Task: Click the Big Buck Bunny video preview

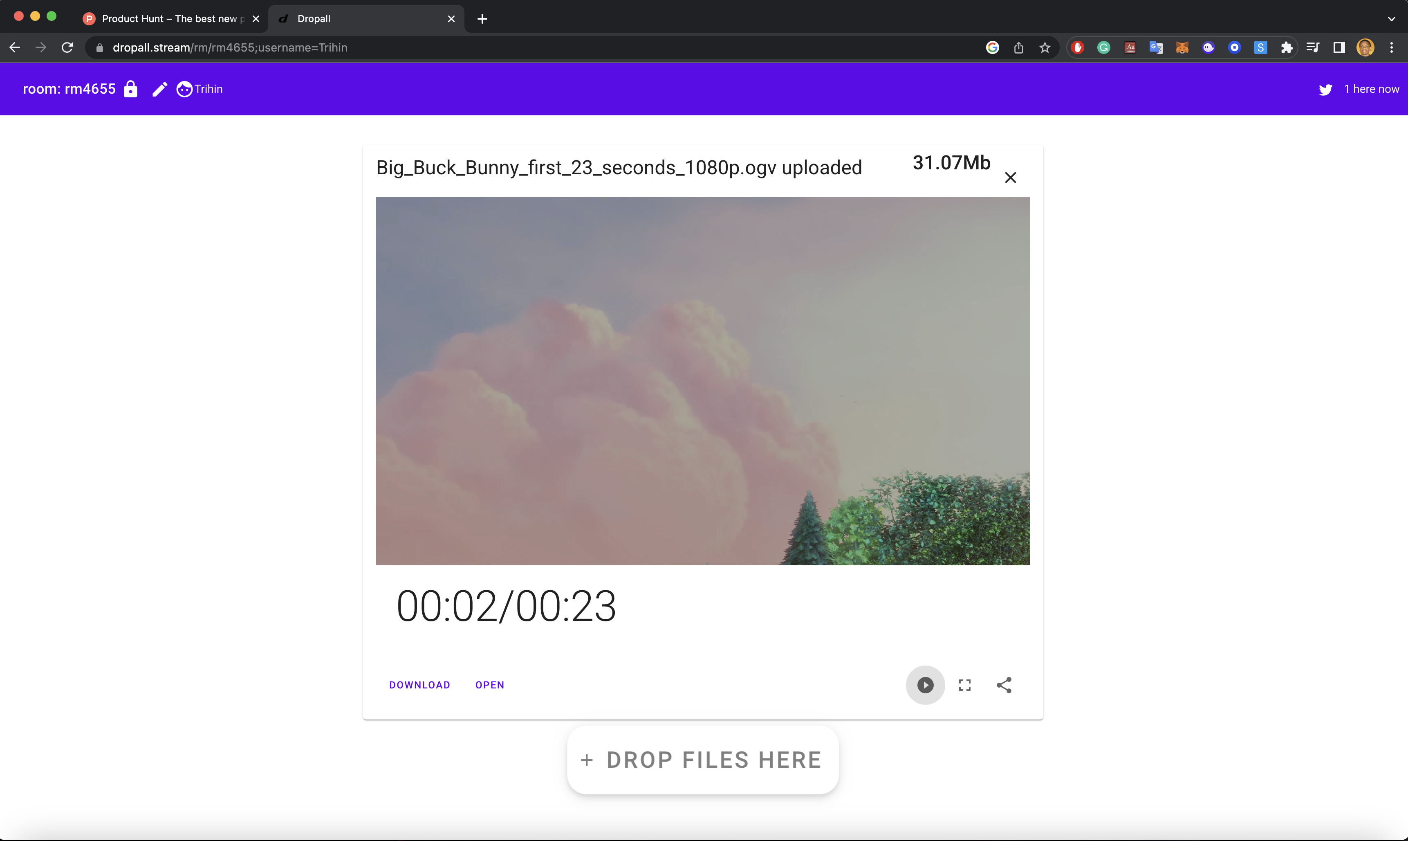Action: pos(703,381)
